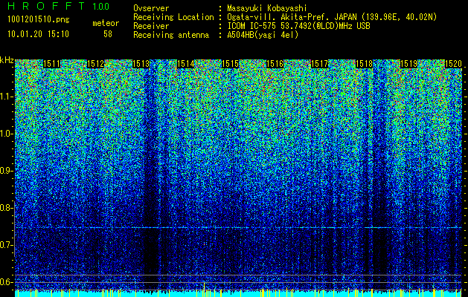This screenshot has width=468, height=297.
Task: Click the 0.8 frequency axis label
Action: (7, 208)
